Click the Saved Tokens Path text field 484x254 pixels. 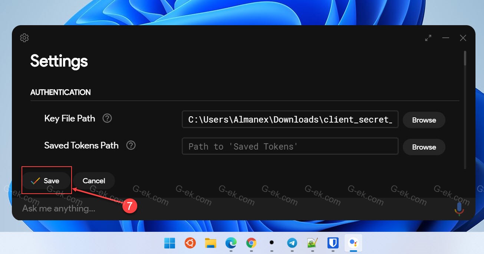tap(290, 146)
